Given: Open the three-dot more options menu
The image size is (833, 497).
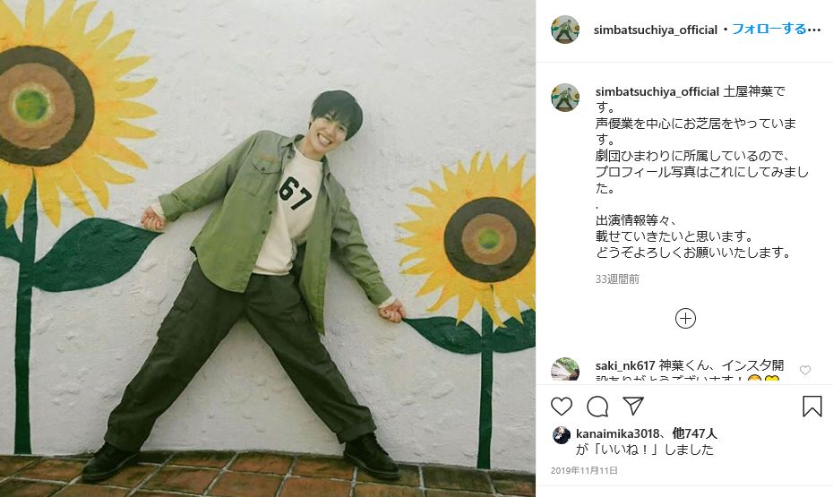Looking at the screenshot, I should pos(814,30).
